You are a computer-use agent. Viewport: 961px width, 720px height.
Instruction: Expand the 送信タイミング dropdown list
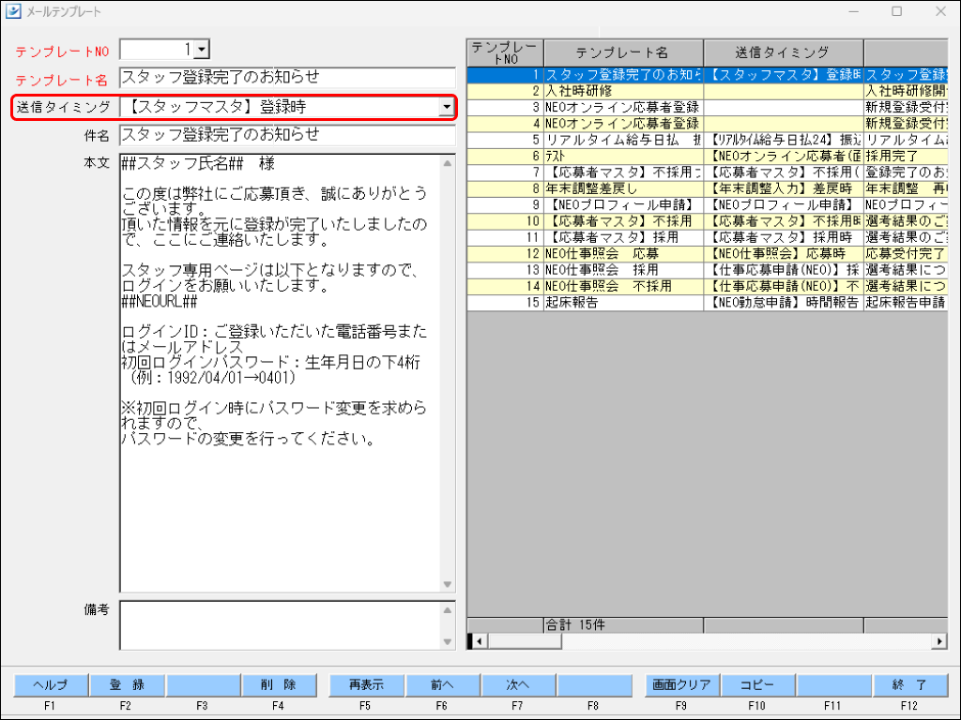tap(446, 108)
